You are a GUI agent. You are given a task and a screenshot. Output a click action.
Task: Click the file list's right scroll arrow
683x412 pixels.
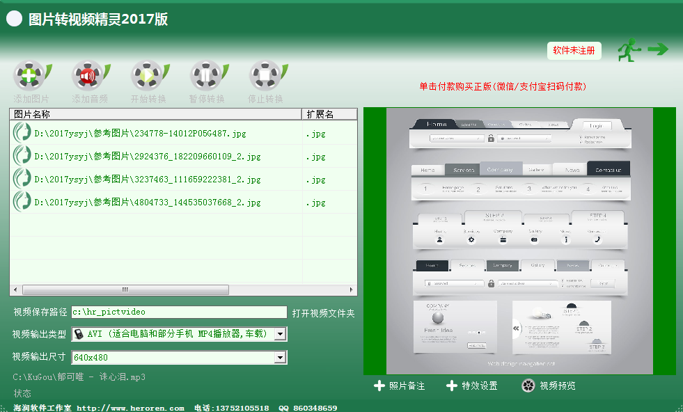[352, 290]
